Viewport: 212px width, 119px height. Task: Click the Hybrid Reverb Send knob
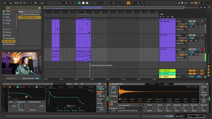click(113, 90)
